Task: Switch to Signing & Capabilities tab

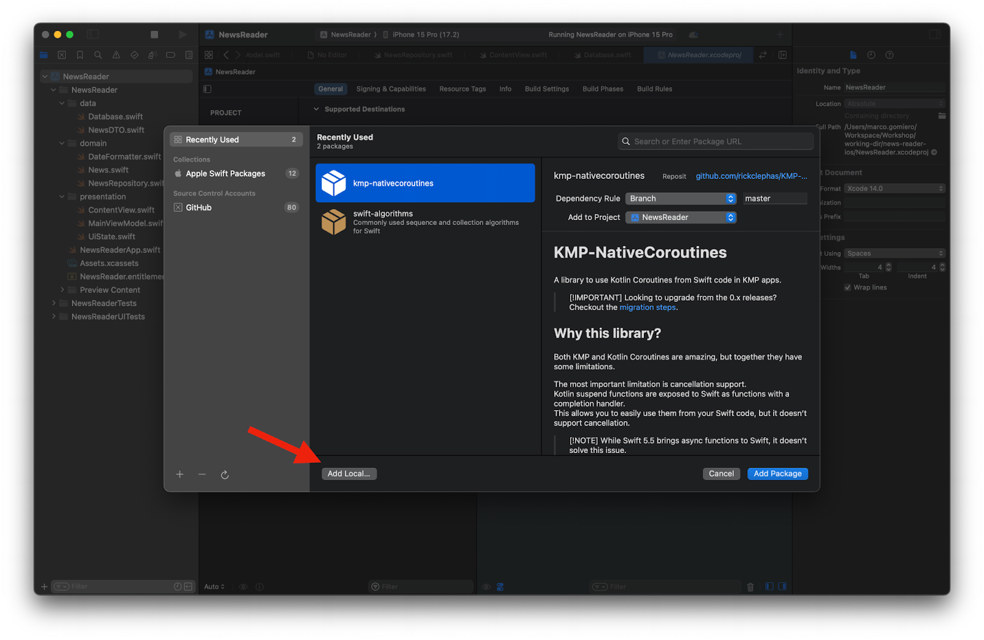Action: 391,89
